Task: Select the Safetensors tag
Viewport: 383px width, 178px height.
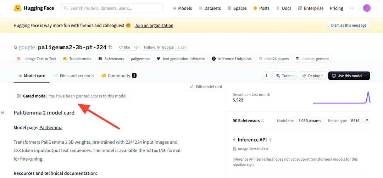Action: [x=111, y=59]
